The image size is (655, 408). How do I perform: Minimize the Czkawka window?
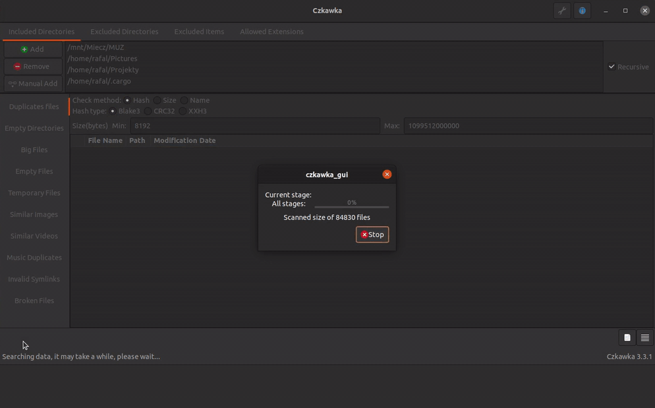coord(606,11)
